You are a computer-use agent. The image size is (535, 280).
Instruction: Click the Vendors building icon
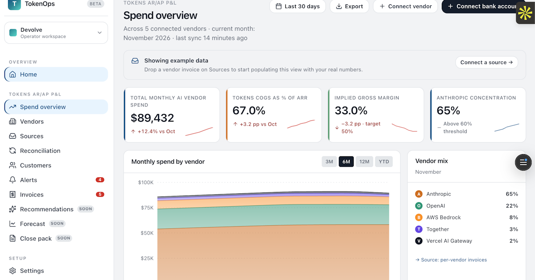coord(12,121)
